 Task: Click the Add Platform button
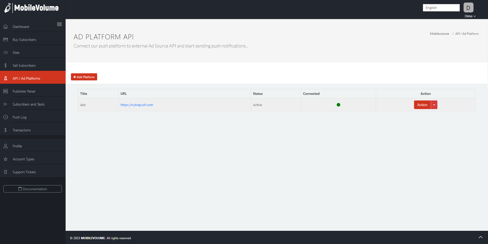point(84,77)
